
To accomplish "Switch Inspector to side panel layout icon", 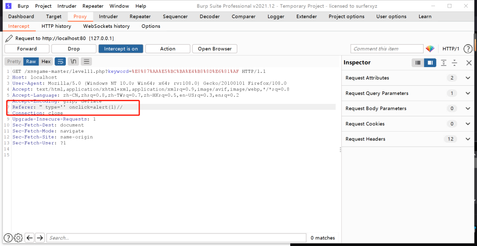I will 430,63.
